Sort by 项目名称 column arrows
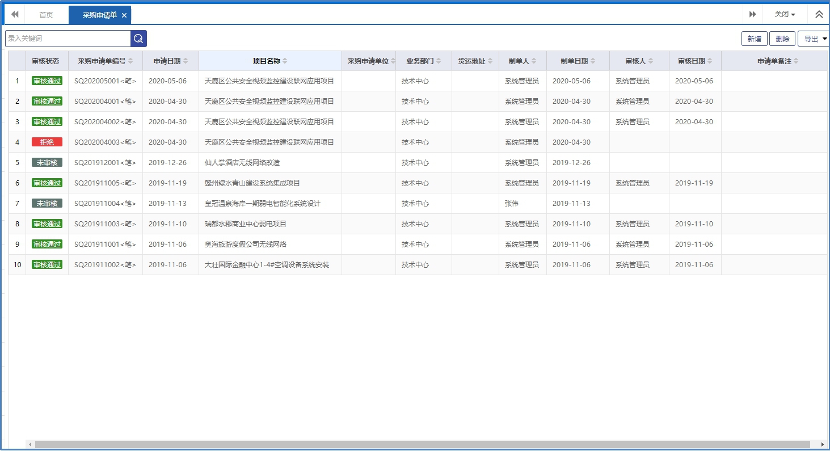 [285, 61]
